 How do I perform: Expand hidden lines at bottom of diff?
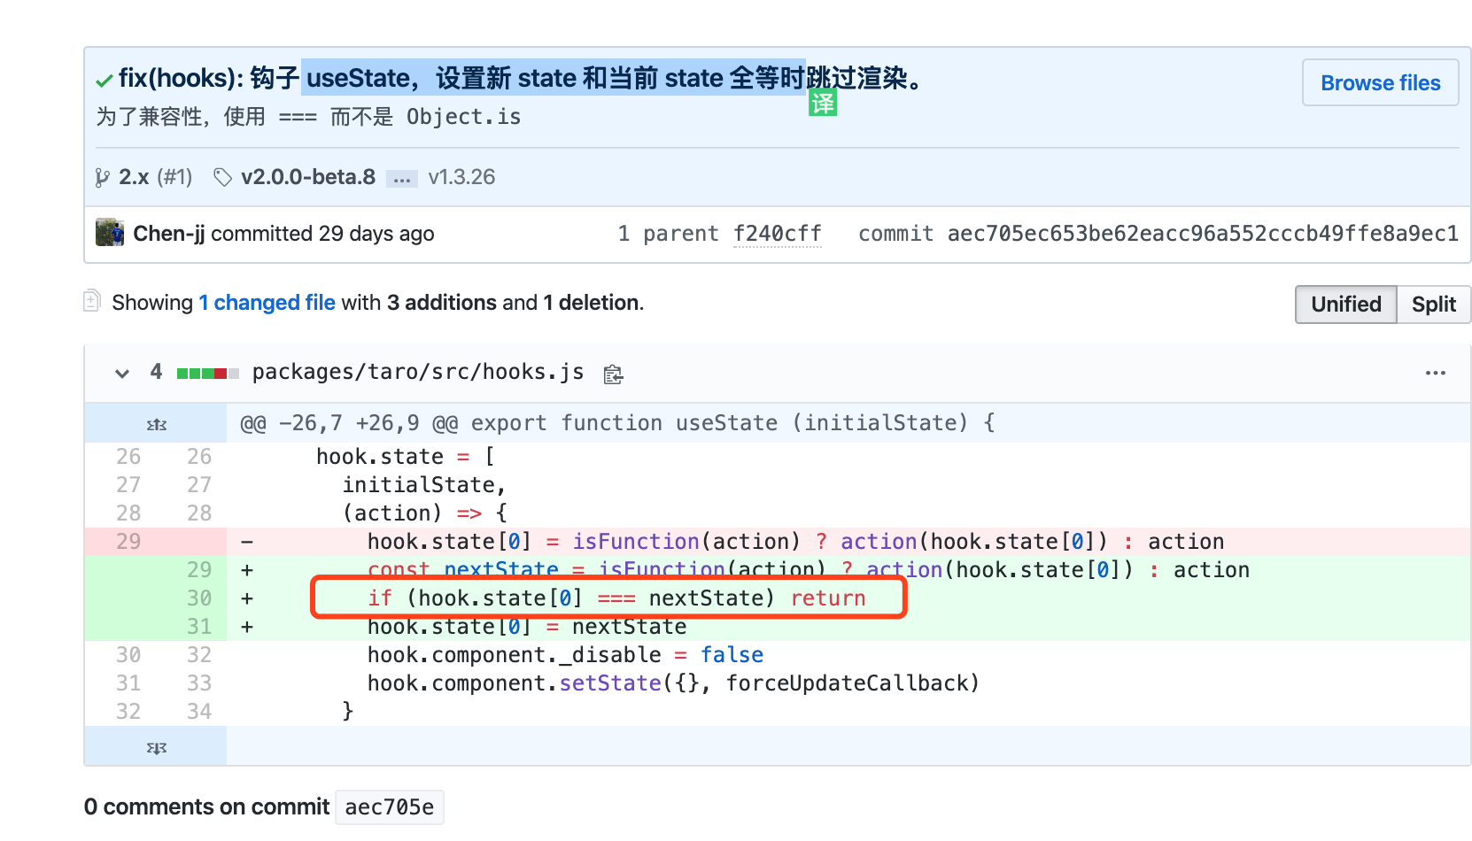coord(155,746)
